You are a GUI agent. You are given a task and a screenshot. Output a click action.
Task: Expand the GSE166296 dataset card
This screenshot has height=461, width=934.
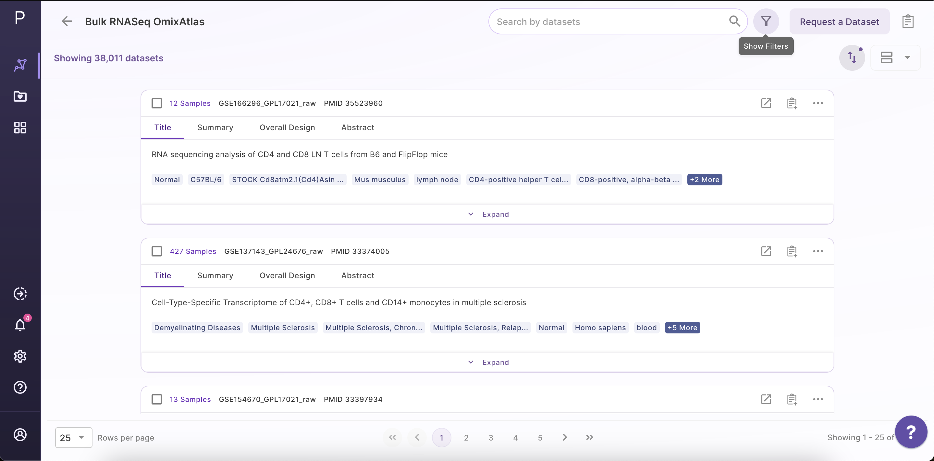click(488, 214)
